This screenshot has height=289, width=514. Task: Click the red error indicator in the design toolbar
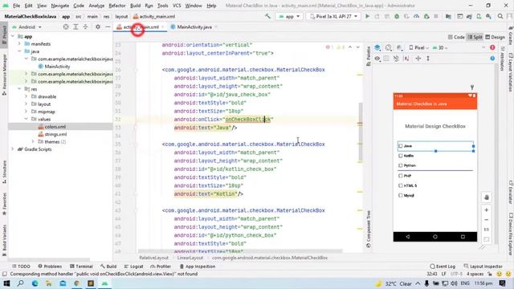pyautogui.click(x=492, y=48)
